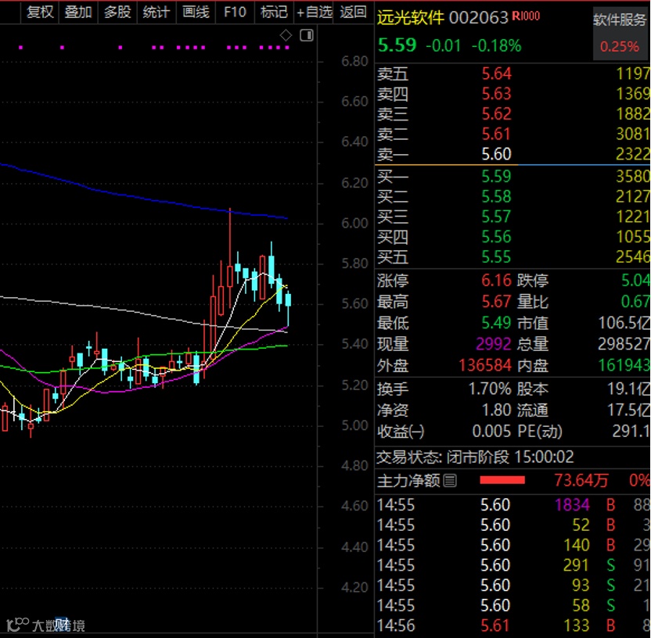Image resolution: width=651 pixels, height=638 pixels.
Task: Activate the 画线 drawing tool
Action: coord(196,12)
